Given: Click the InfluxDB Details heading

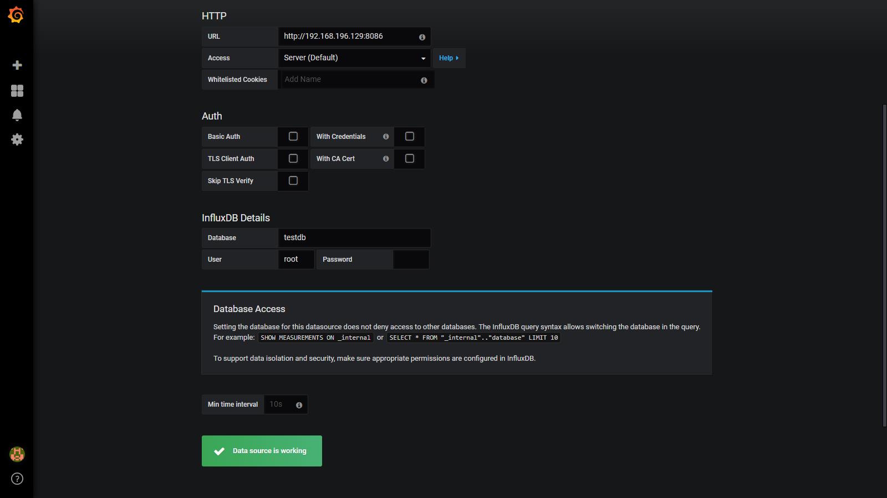Looking at the screenshot, I should point(236,218).
